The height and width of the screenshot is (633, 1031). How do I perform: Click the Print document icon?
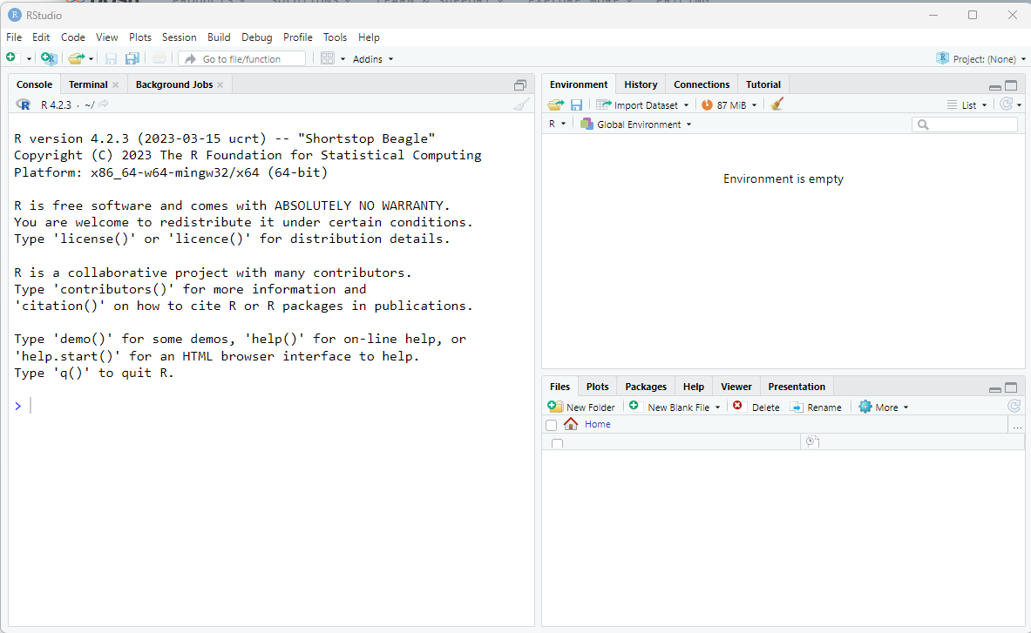pyautogui.click(x=159, y=58)
